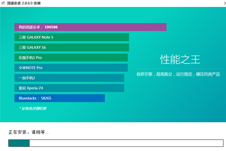
Task: Click the 逍遥安卓 app icon in title bar
Action: pos(3,3)
